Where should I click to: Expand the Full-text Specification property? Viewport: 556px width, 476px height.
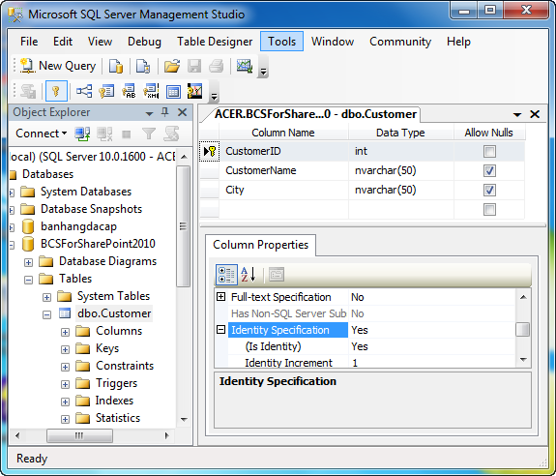(220, 296)
